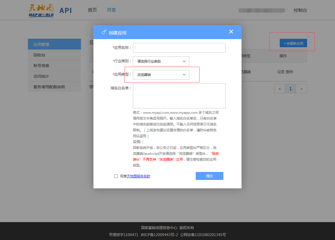Click inside the 域名白名单 text area
The height and width of the screenshot is (240, 335).
(179, 96)
